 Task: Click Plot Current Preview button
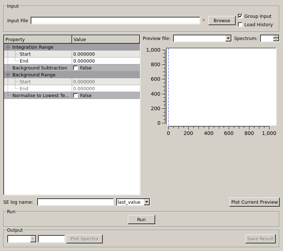tap(255, 202)
